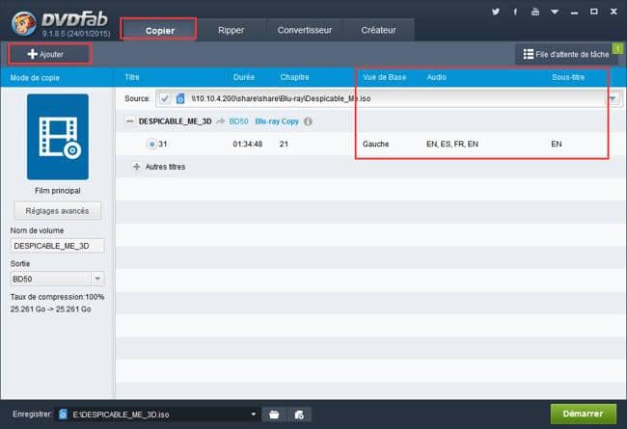The image size is (627, 429).
Task: Open the Enregistrer output path dropdown
Action: 254,415
